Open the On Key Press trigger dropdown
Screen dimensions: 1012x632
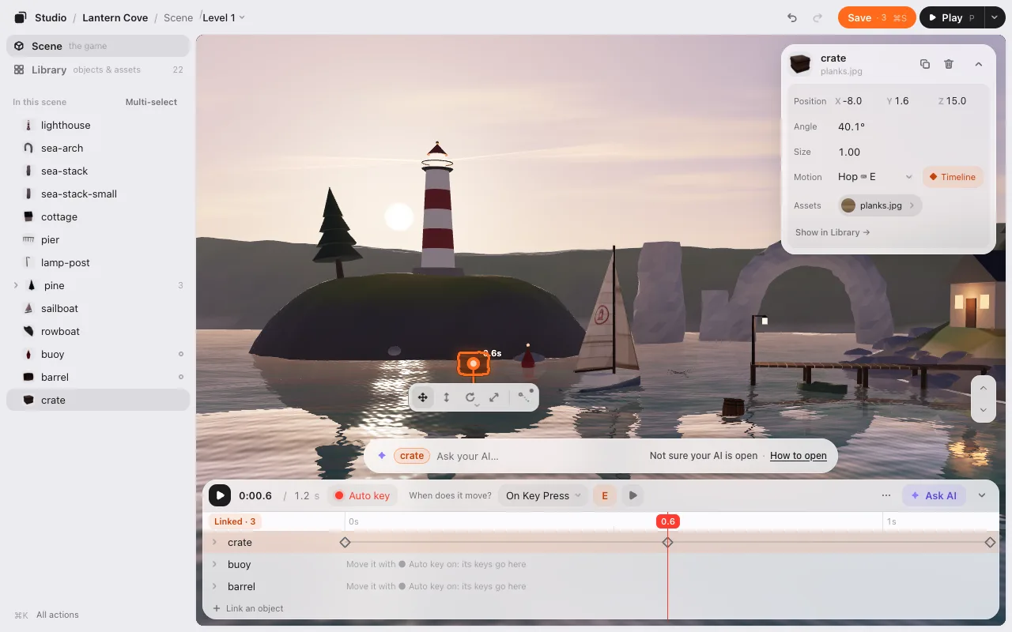point(543,495)
